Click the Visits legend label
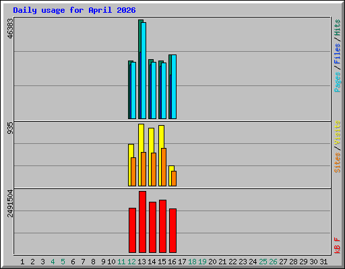Screen dimensions: 345x269 [x=338, y=132]
